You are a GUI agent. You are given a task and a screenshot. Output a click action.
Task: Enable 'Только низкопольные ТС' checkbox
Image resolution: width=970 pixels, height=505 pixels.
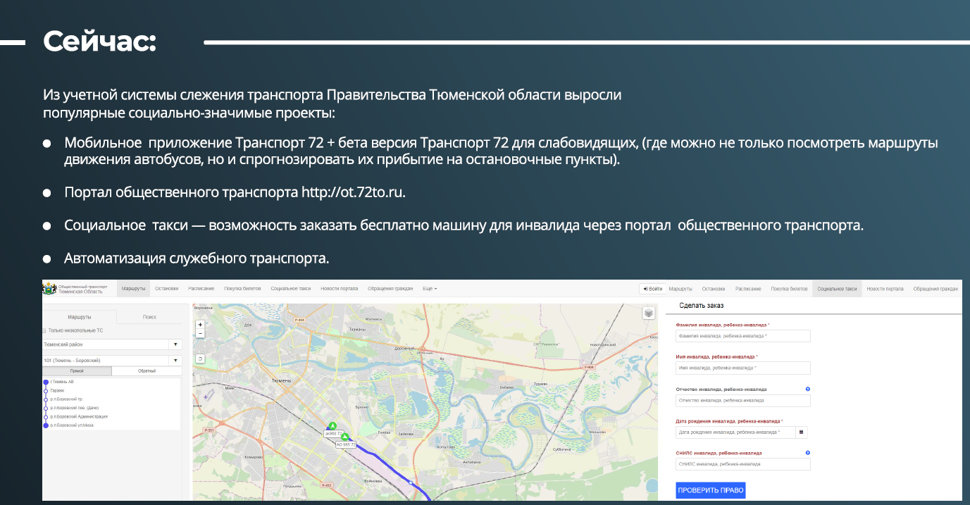coord(44,330)
